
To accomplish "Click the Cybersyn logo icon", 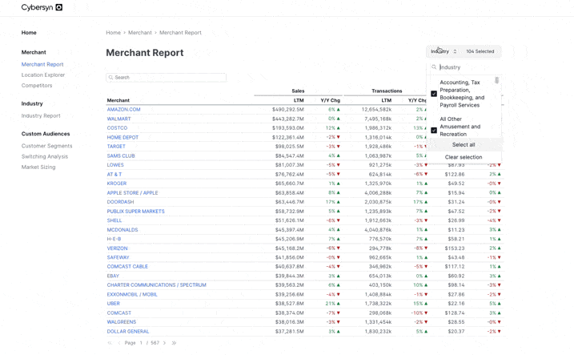I will [59, 7].
